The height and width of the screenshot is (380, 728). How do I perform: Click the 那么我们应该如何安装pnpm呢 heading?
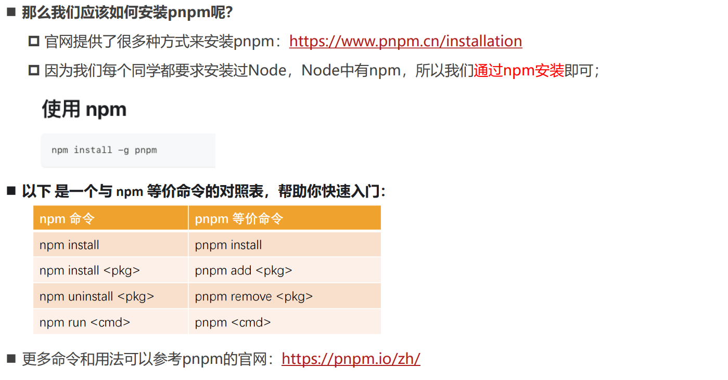127,12
